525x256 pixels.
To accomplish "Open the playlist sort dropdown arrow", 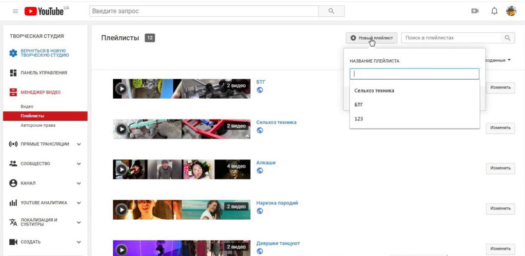I will pos(509,60).
